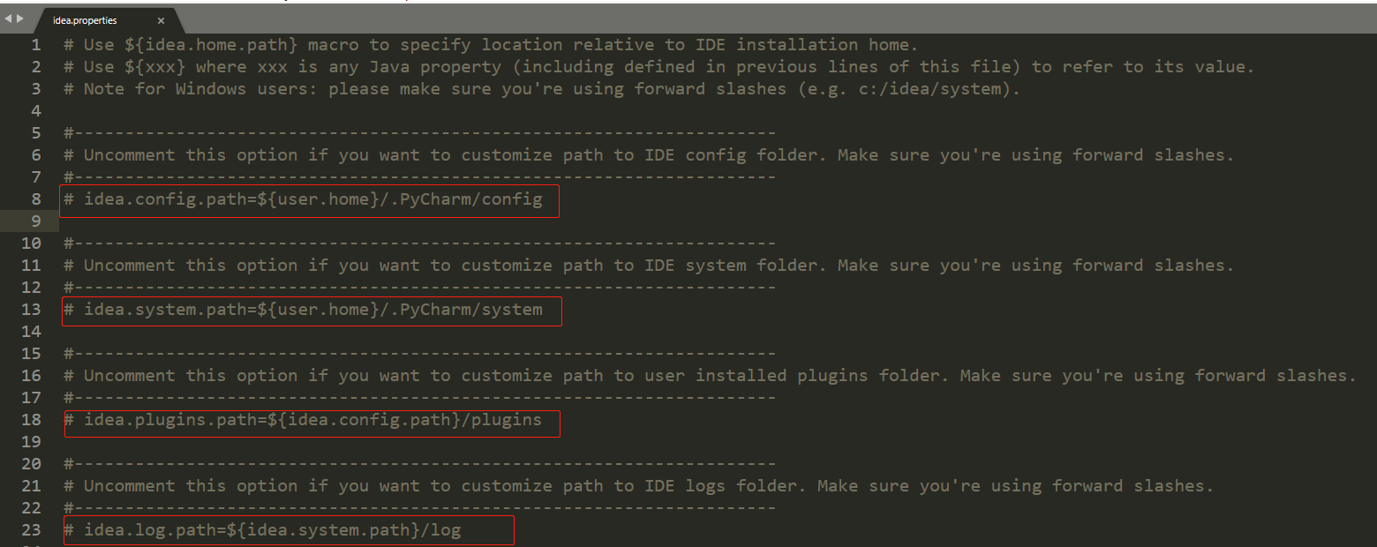The height and width of the screenshot is (547, 1377).
Task: Click line number 18 in the gutter
Action: [x=30, y=419]
